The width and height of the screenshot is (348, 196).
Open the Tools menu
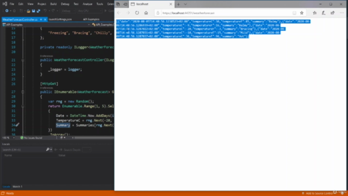click(100, 4)
